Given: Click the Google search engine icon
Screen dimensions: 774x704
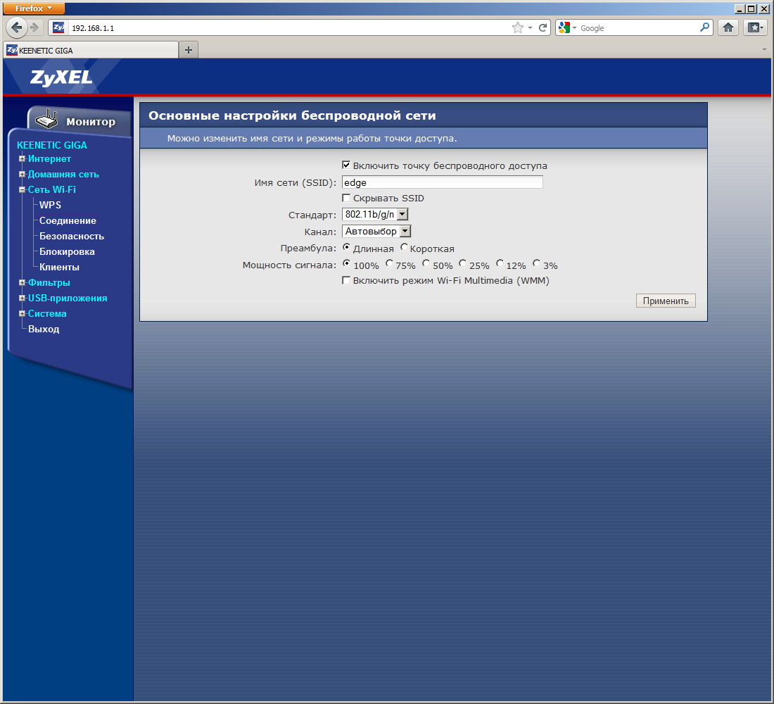Looking at the screenshot, I should (564, 27).
